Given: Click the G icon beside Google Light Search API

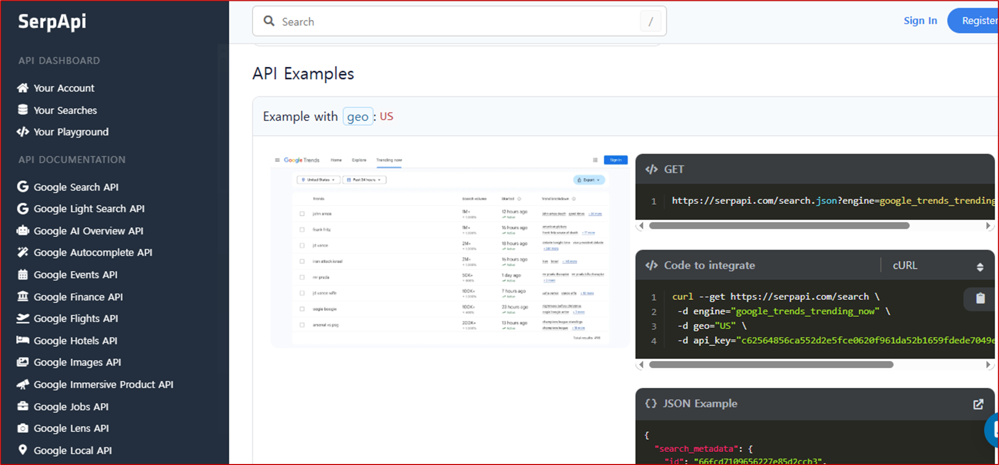Looking at the screenshot, I should coord(22,208).
